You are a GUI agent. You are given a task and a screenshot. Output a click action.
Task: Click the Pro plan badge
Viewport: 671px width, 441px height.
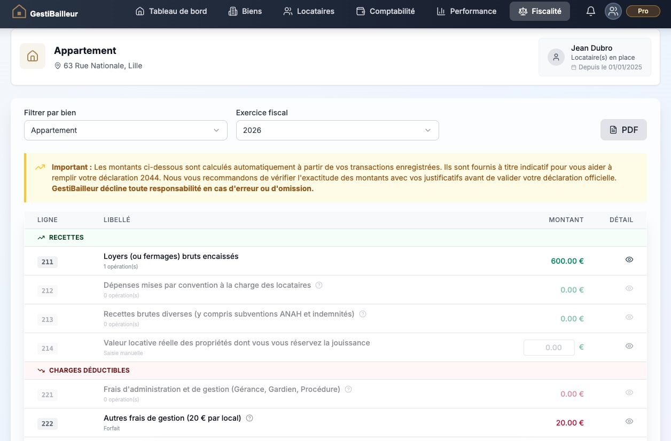point(643,11)
